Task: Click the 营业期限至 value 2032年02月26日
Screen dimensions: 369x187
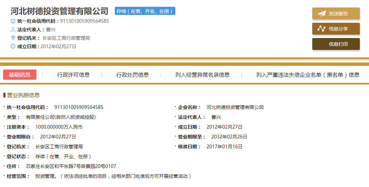Action: [229, 137]
